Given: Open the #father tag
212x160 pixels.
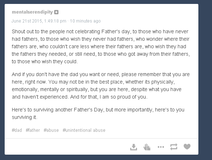Looking at the screenshot, I should click(33, 130).
